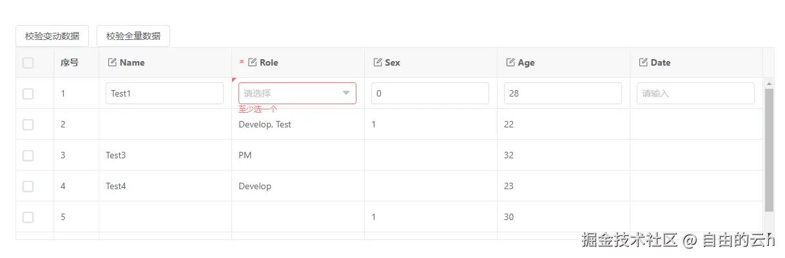Viewport: 785px width, 258px height.
Task: Click the edit icon beside Age header
Action: click(510, 62)
